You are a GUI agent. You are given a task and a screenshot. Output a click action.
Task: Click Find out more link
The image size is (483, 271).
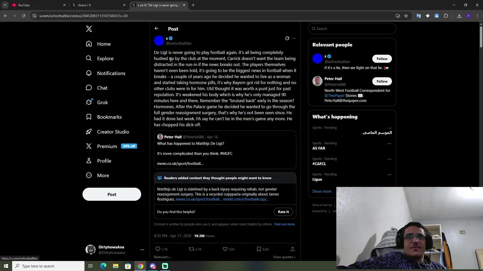(x=285, y=224)
